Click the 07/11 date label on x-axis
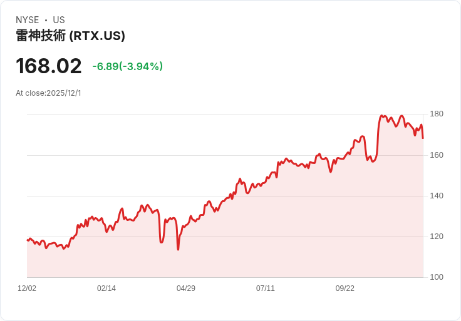Image resolution: width=461 pixels, height=321 pixels. (266, 288)
